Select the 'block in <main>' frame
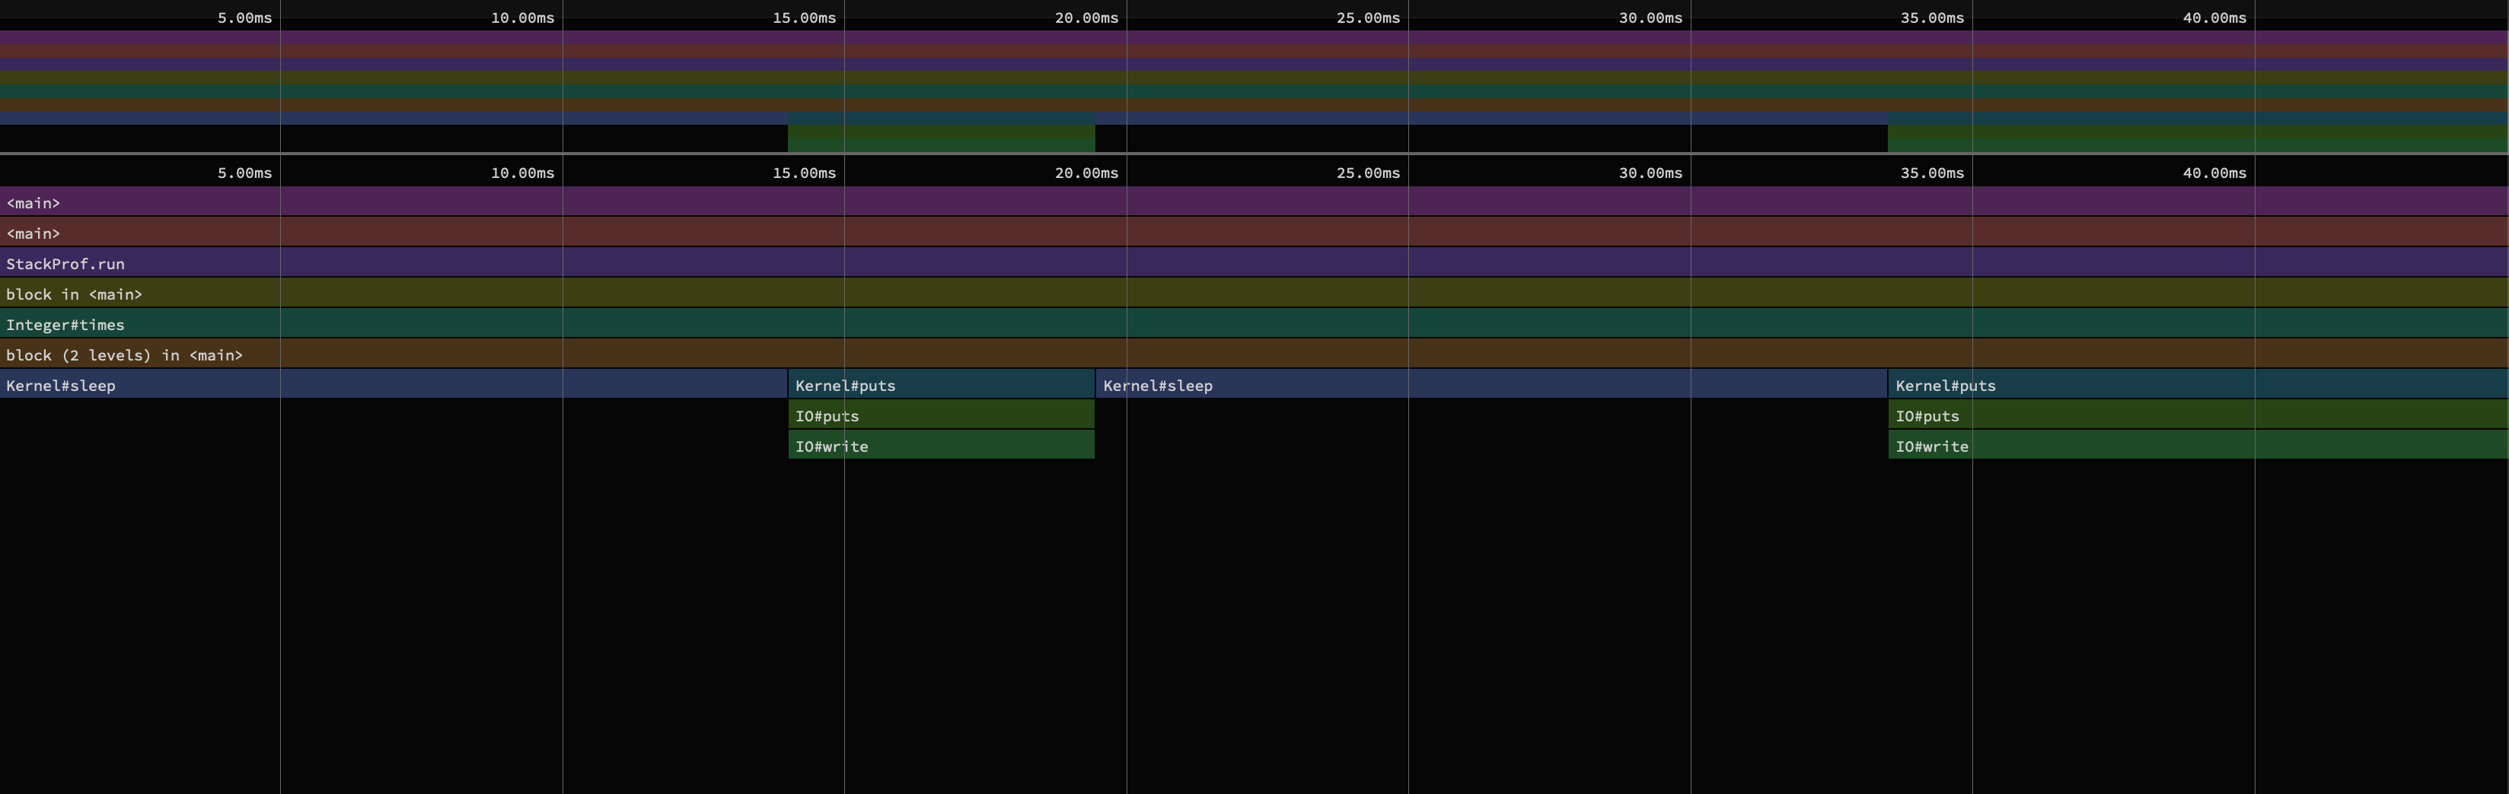Screen dimensions: 2509x794 (1254, 293)
